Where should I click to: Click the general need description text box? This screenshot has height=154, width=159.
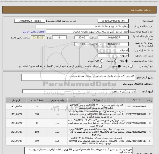[x=78, y=77]
